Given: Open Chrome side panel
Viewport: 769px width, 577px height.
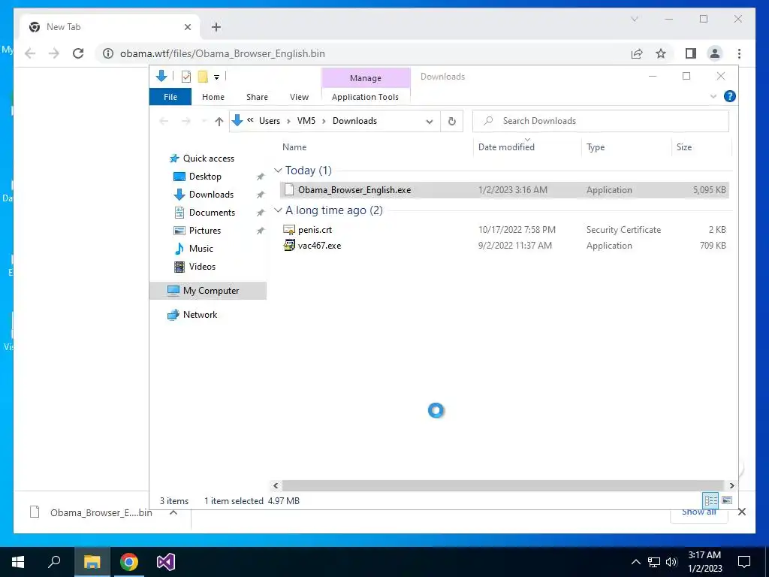Looking at the screenshot, I should (x=691, y=53).
